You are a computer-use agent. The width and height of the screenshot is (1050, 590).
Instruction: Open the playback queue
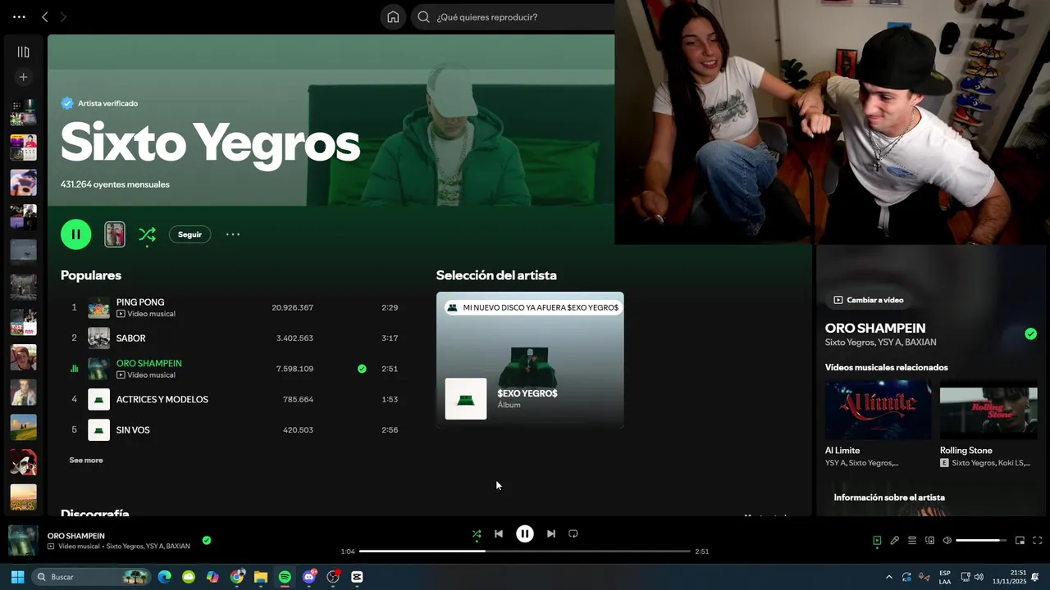[912, 541]
